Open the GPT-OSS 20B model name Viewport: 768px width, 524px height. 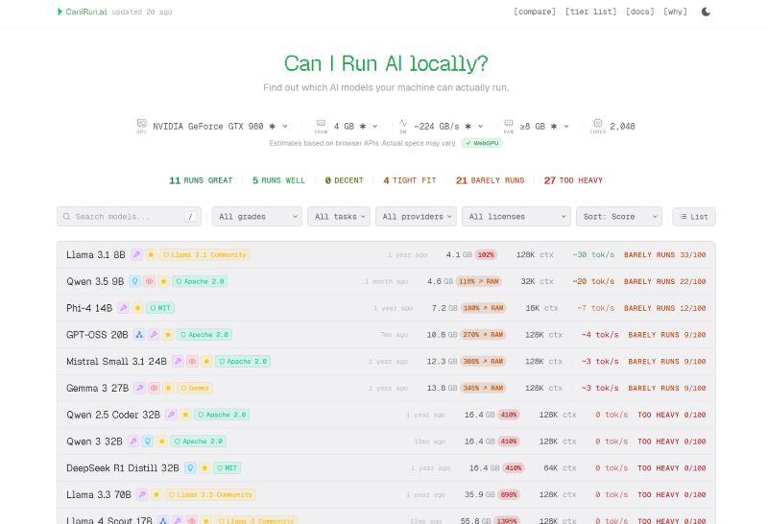click(x=97, y=335)
